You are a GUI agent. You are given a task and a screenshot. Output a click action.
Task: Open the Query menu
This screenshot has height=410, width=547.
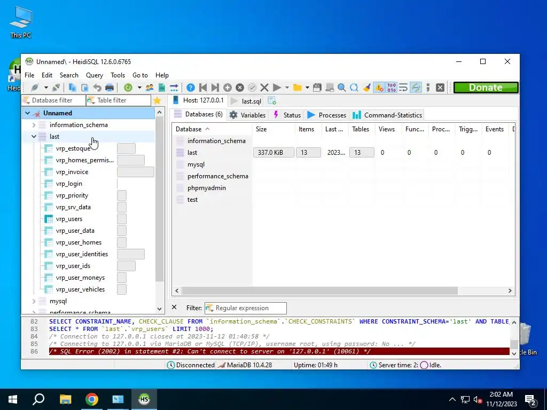[x=94, y=75]
